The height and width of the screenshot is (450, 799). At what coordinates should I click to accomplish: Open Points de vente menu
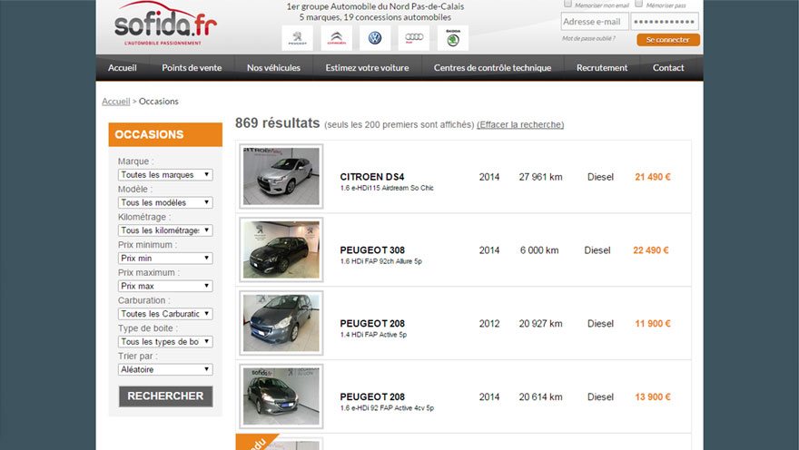pos(192,68)
